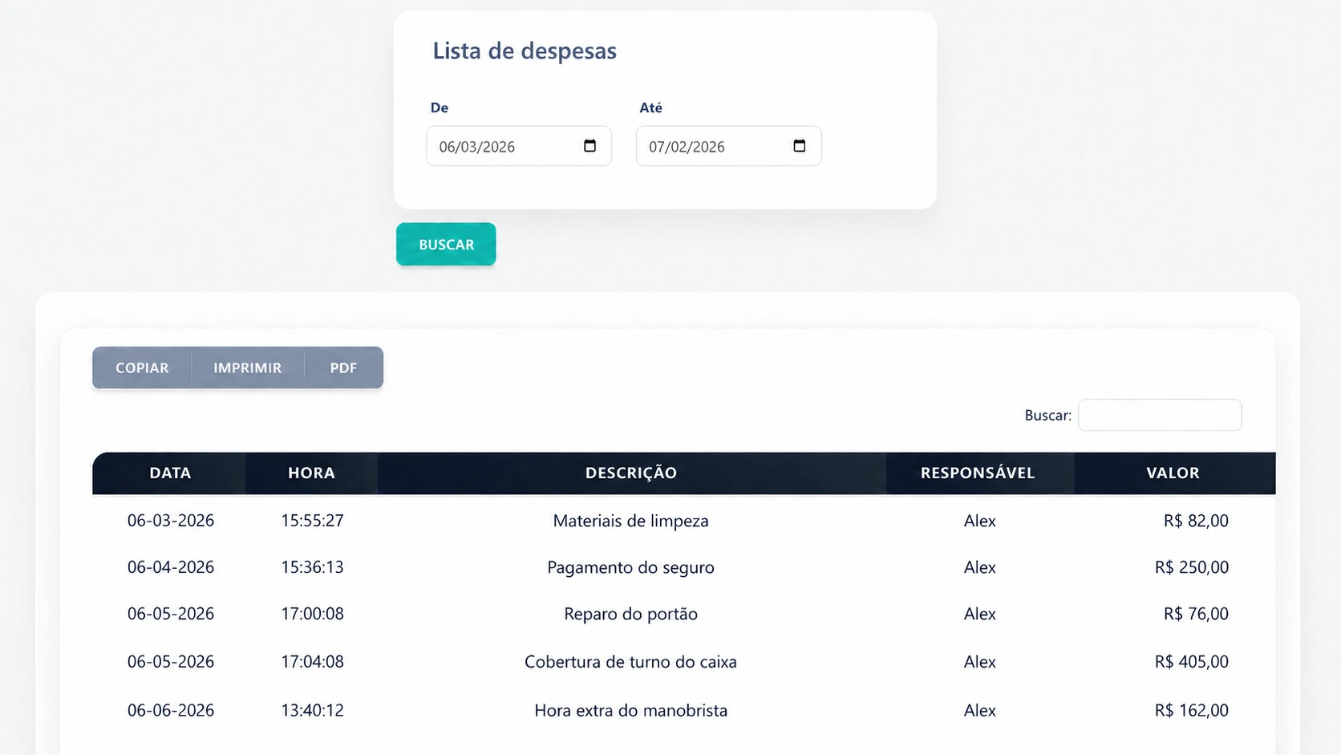Select 'Reparo do portão' description cell

tap(631, 614)
